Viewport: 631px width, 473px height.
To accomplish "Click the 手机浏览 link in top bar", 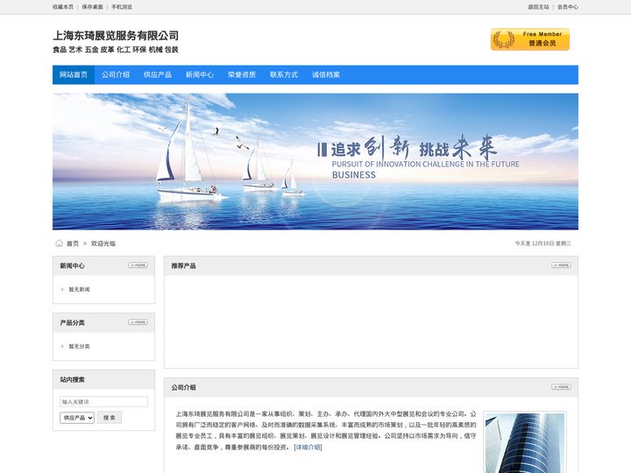I will (122, 7).
